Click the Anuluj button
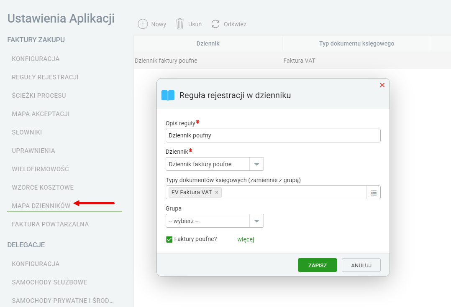451x307 pixels. click(361, 265)
